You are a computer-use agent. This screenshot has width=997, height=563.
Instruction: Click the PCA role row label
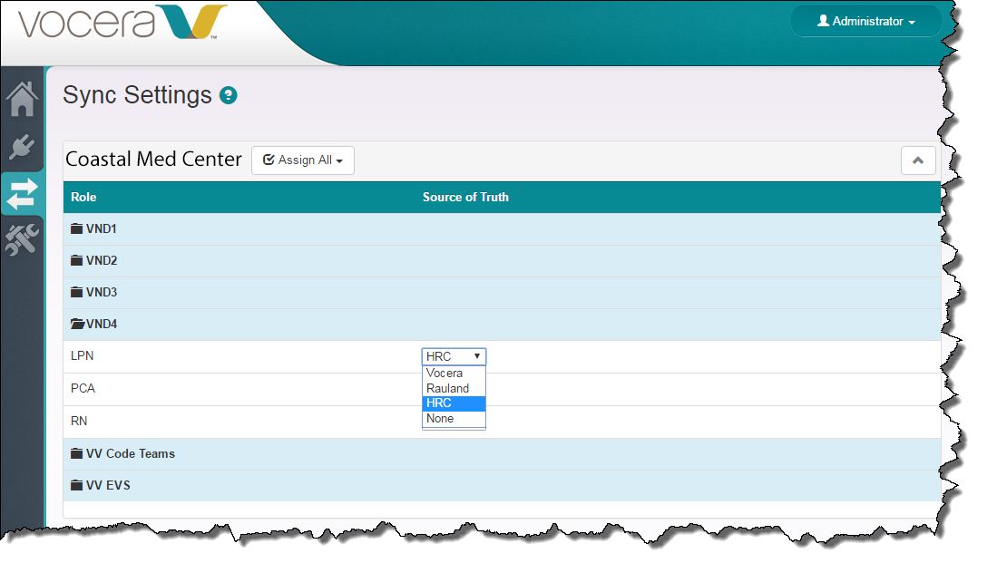point(83,388)
